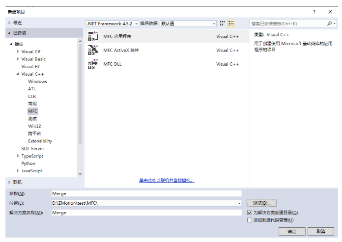The image size is (342, 242).
Task: Switch to medium icons list view
Action: [x=231, y=24]
